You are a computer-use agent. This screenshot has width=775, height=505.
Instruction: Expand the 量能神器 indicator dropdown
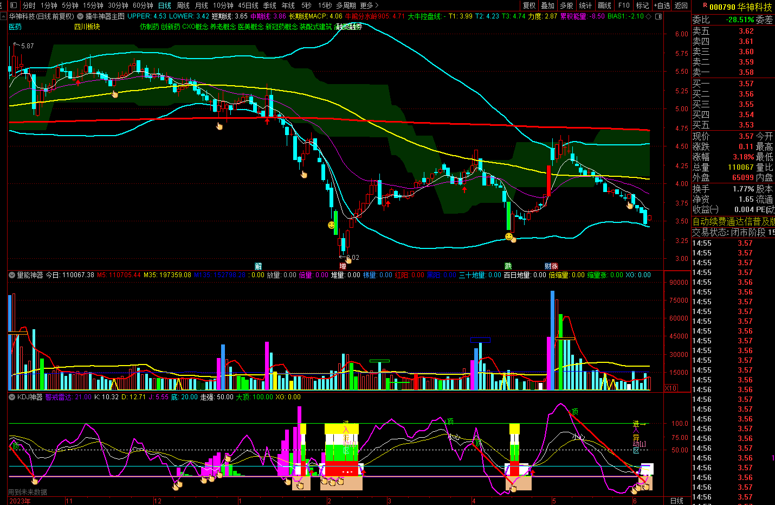click(x=11, y=275)
